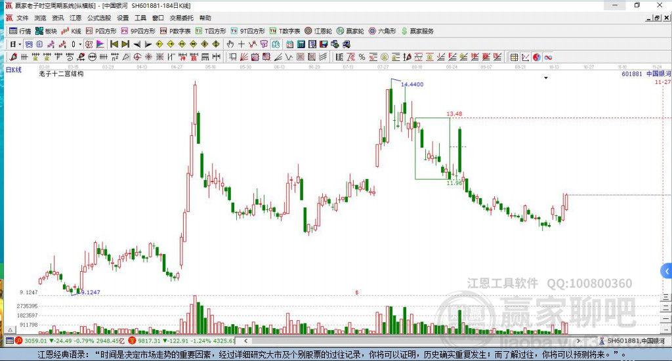Image resolution: width=672 pixels, height=361 pixels.
Task: Open the T四方形 tool
Action: tap(211, 31)
